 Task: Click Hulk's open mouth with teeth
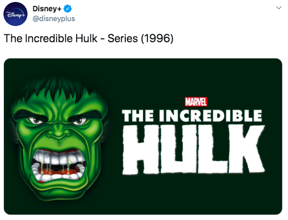[x=58, y=164]
